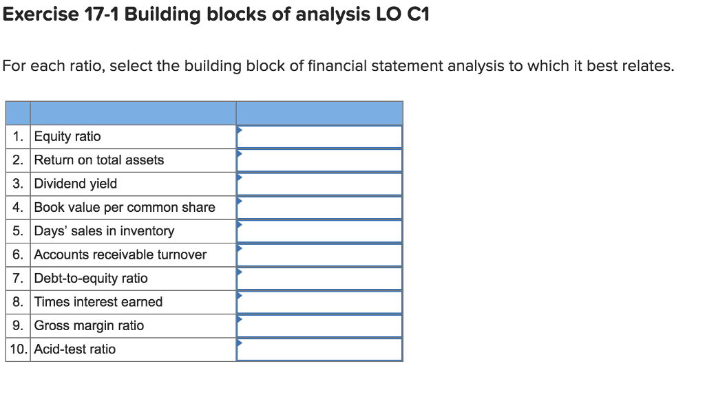Open the answer dropdown for Accounts receivable turnover
This screenshot has width=705, height=401.
pos(319,254)
